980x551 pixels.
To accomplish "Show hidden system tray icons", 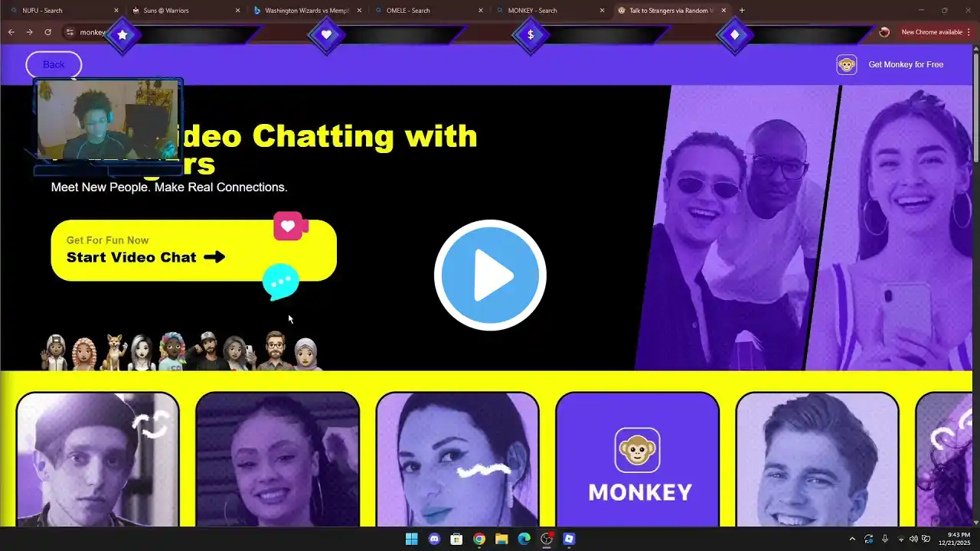I will click(x=852, y=539).
